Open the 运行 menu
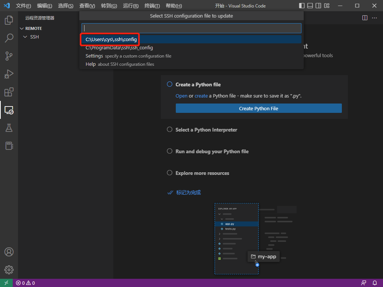Screen dimensions: 383x287 [x=131, y=6]
